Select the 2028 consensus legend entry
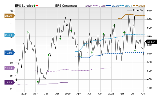160x95 pixels. 139,6
